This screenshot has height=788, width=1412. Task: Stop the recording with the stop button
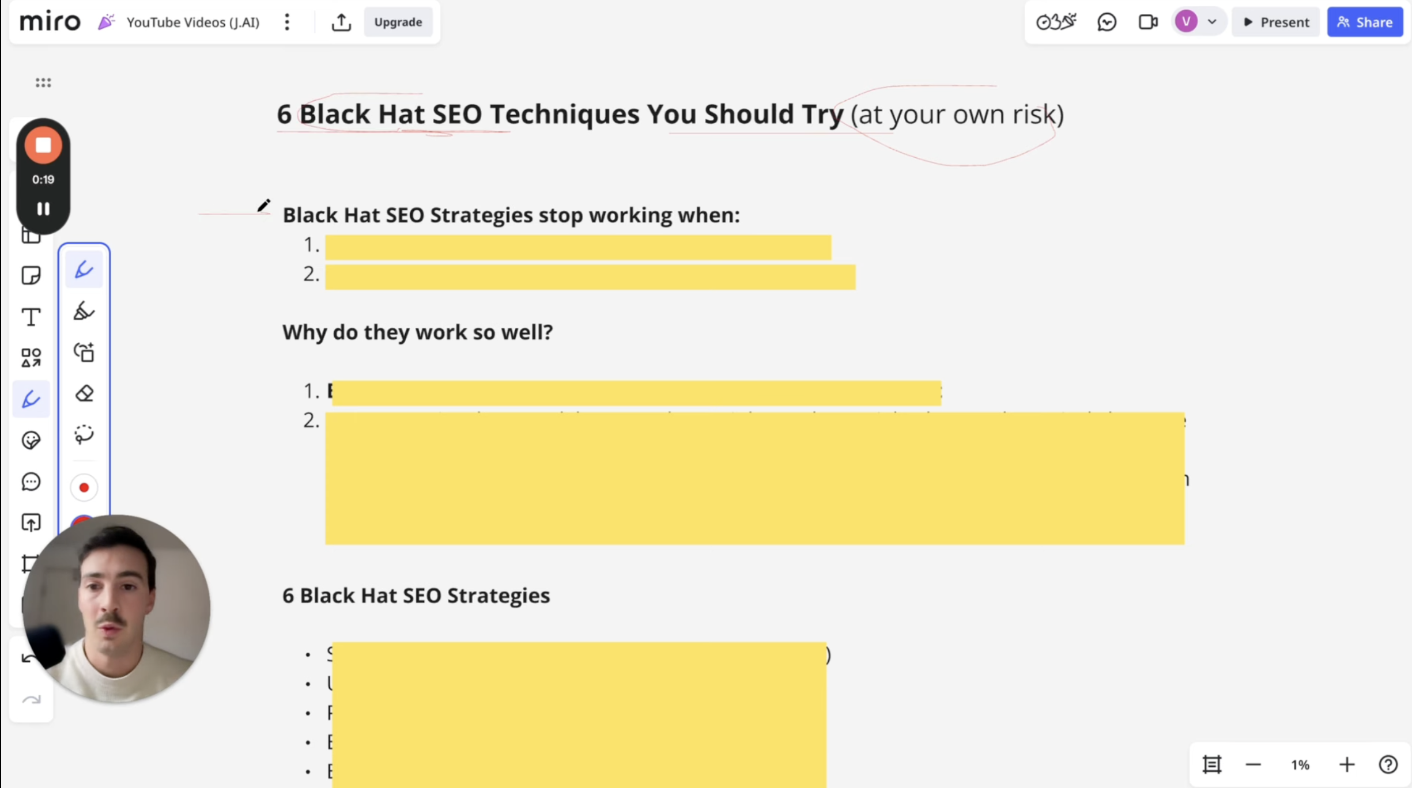coord(43,145)
